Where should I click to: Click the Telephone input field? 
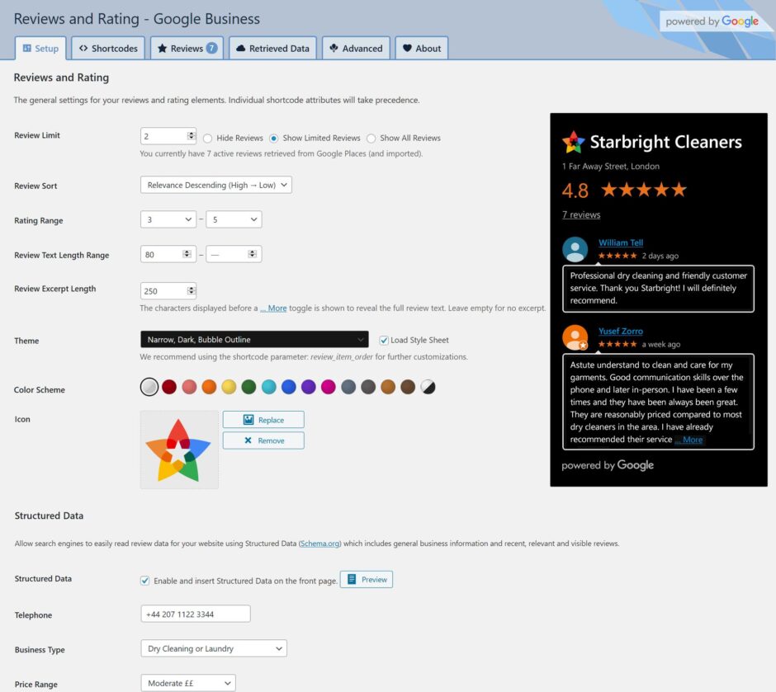(196, 614)
